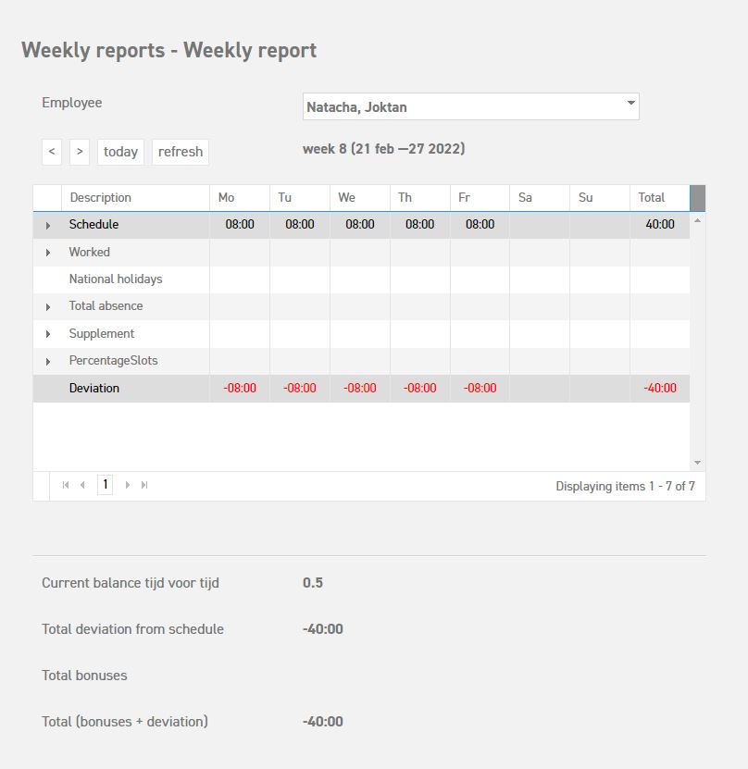Click the Tu column header
The image size is (748, 769).
(300, 198)
